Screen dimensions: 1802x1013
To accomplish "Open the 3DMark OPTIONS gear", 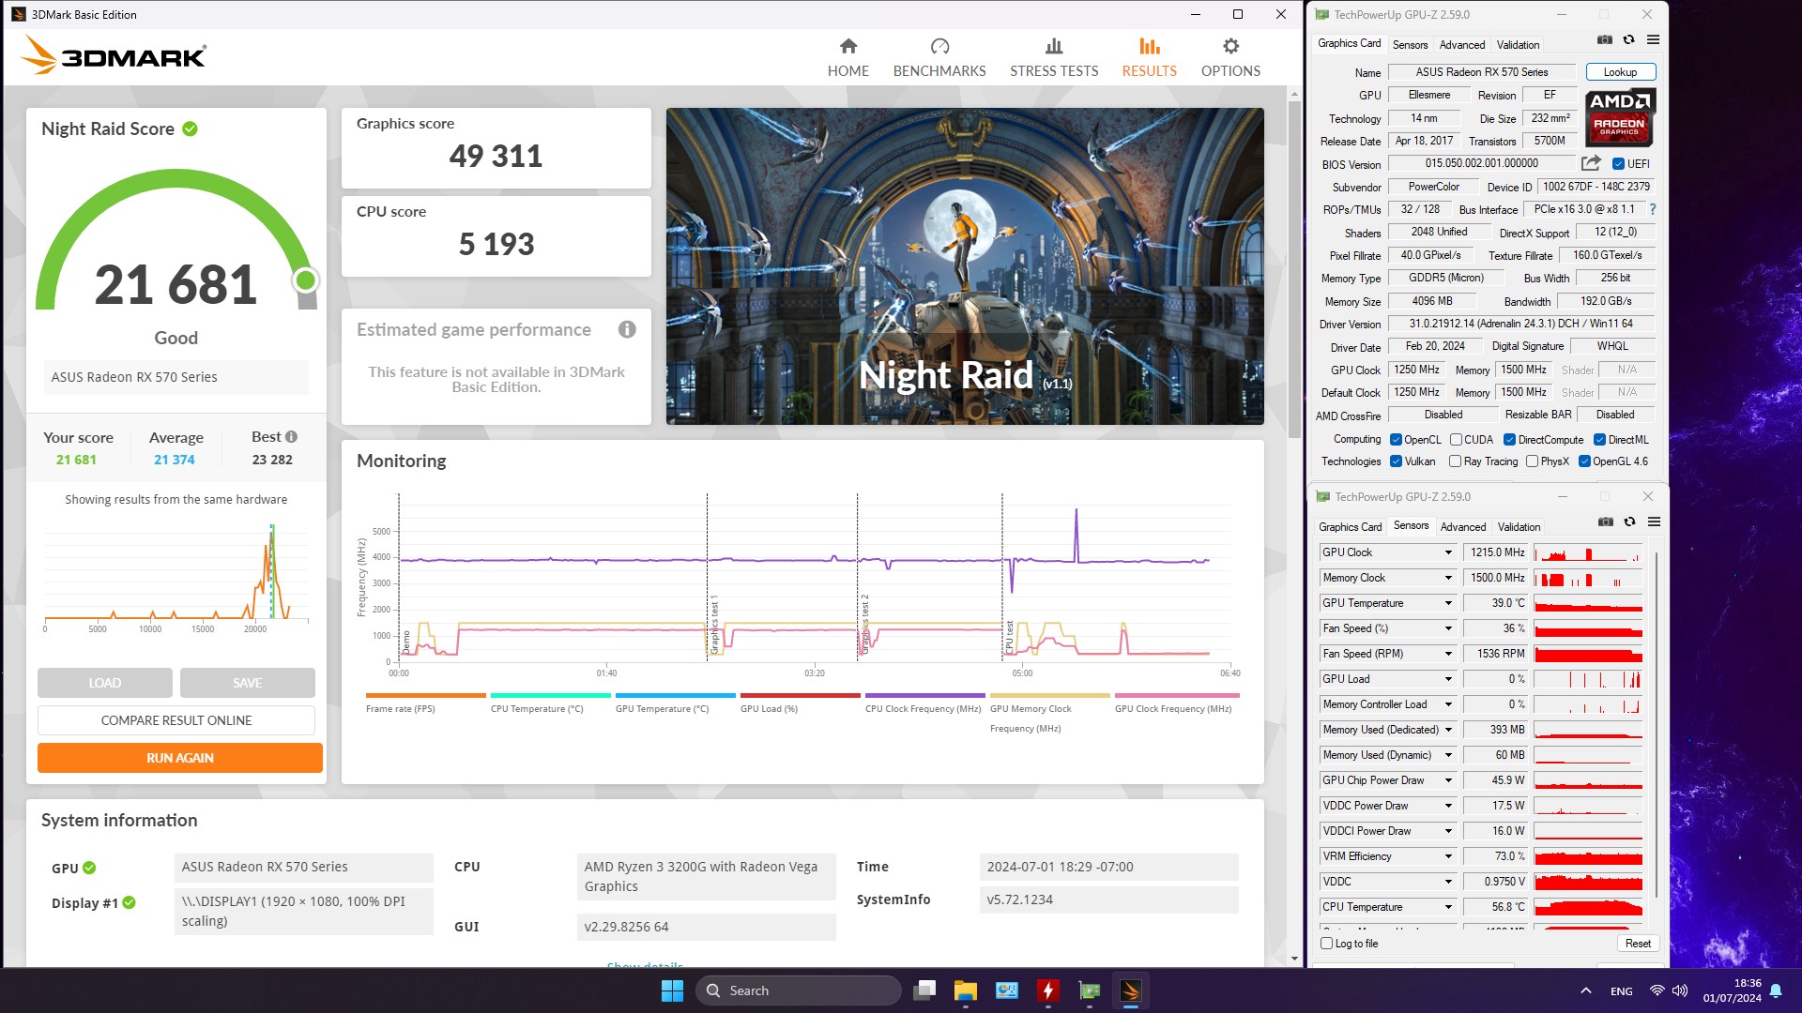I will 1230,57.
